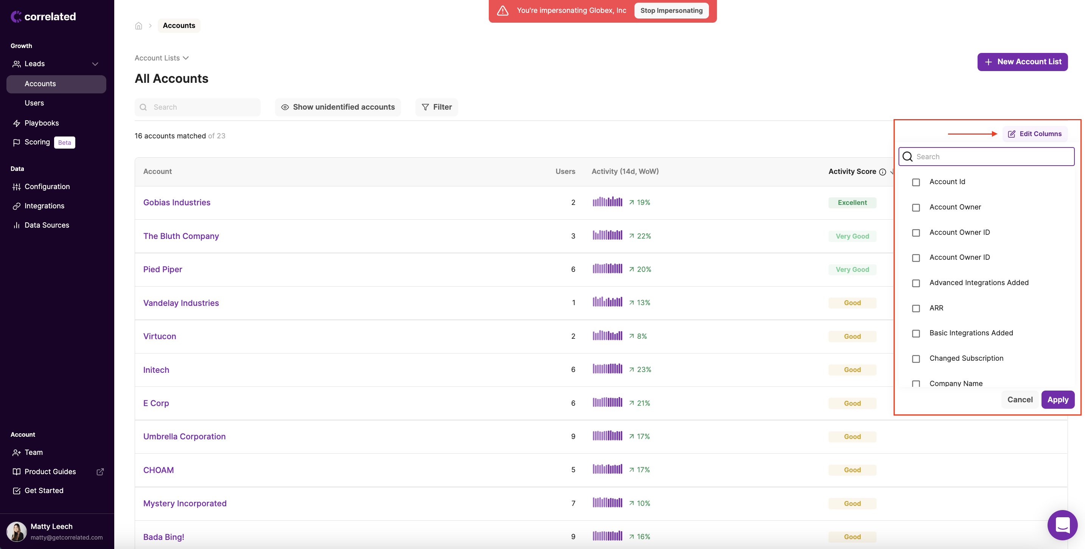Click the correlated logo icon
This screenshot has width=1085, height=549.
click(16, 16)
